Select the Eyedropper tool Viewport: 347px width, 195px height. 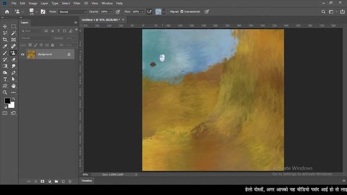(x=5, y=47)
